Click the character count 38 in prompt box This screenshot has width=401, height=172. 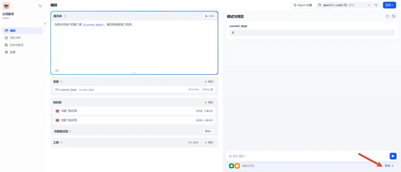pyautogui.click(x=56, y=70)
